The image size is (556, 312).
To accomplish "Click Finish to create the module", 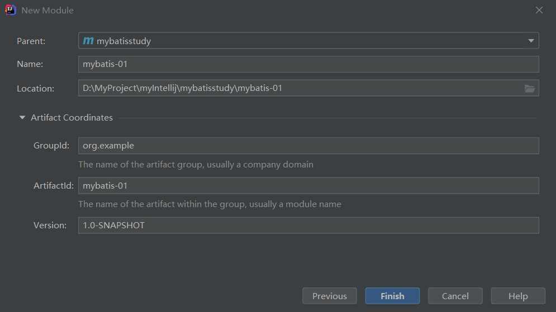I will (392, 296).
